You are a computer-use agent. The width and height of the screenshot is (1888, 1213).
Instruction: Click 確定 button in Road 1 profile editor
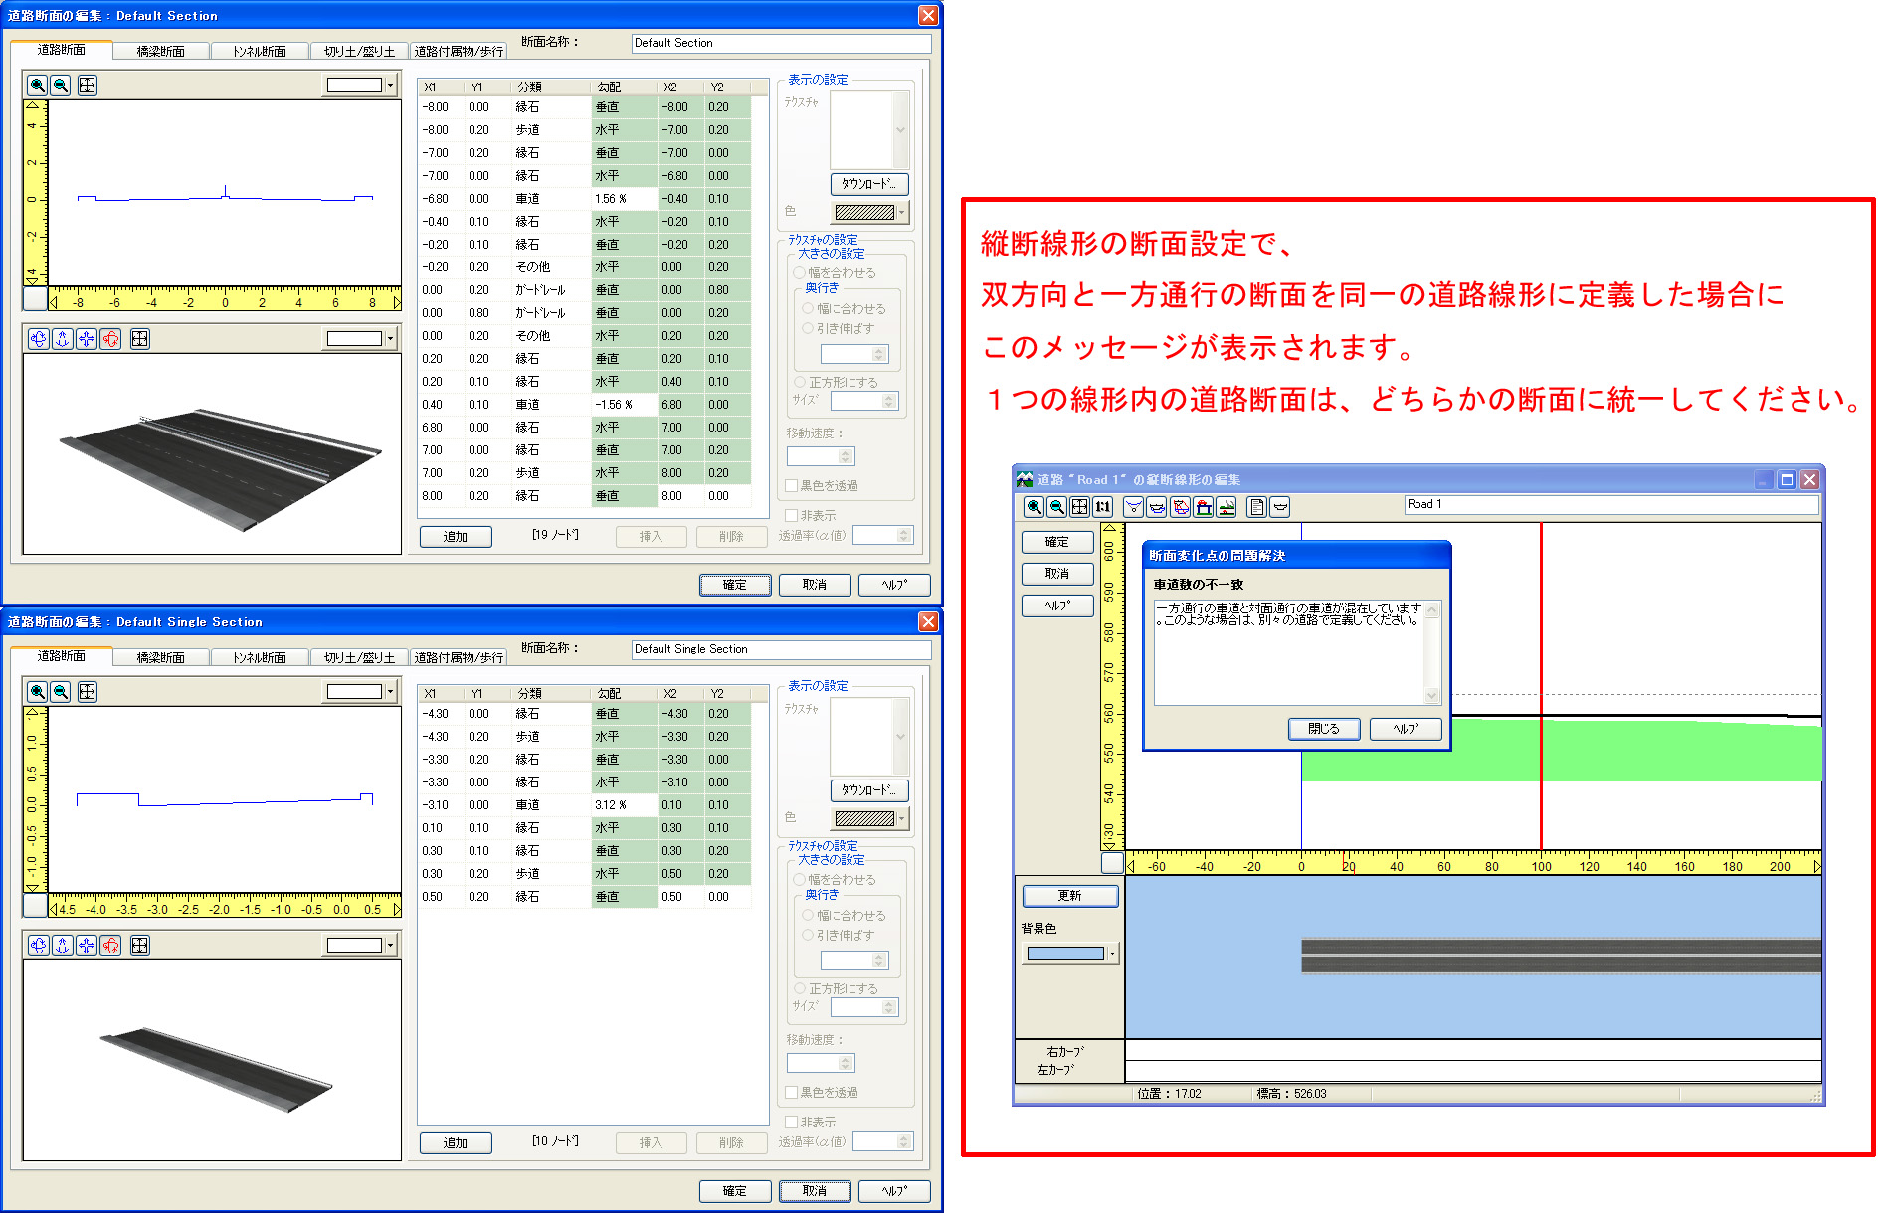click(1057, 542)
